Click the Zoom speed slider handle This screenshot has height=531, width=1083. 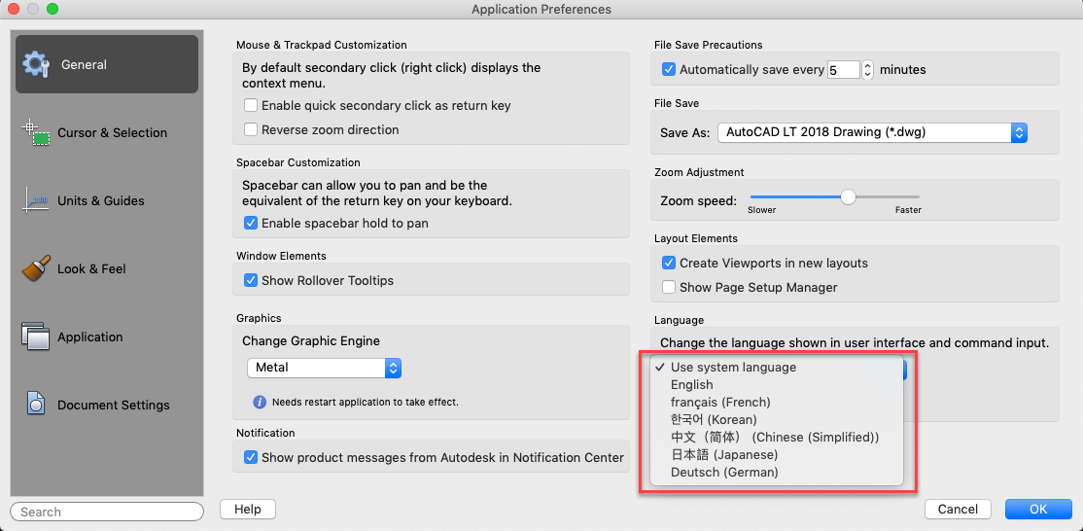(x=848, y=196)
